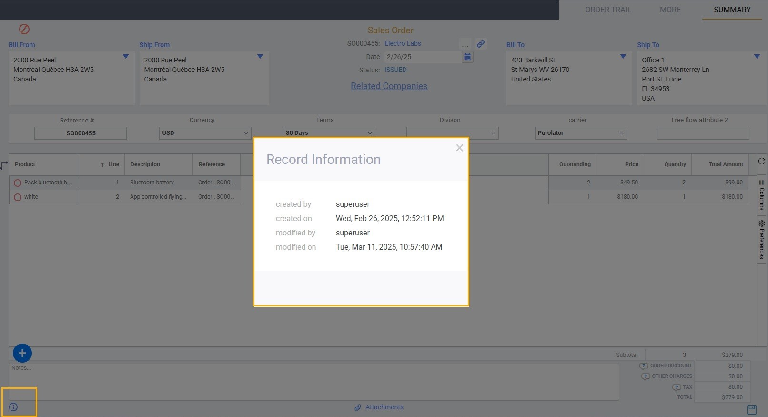Sort by the Product column header
The width and height of the screenshot is (768, 417).
pyautogui.click(x=43, y=164)
